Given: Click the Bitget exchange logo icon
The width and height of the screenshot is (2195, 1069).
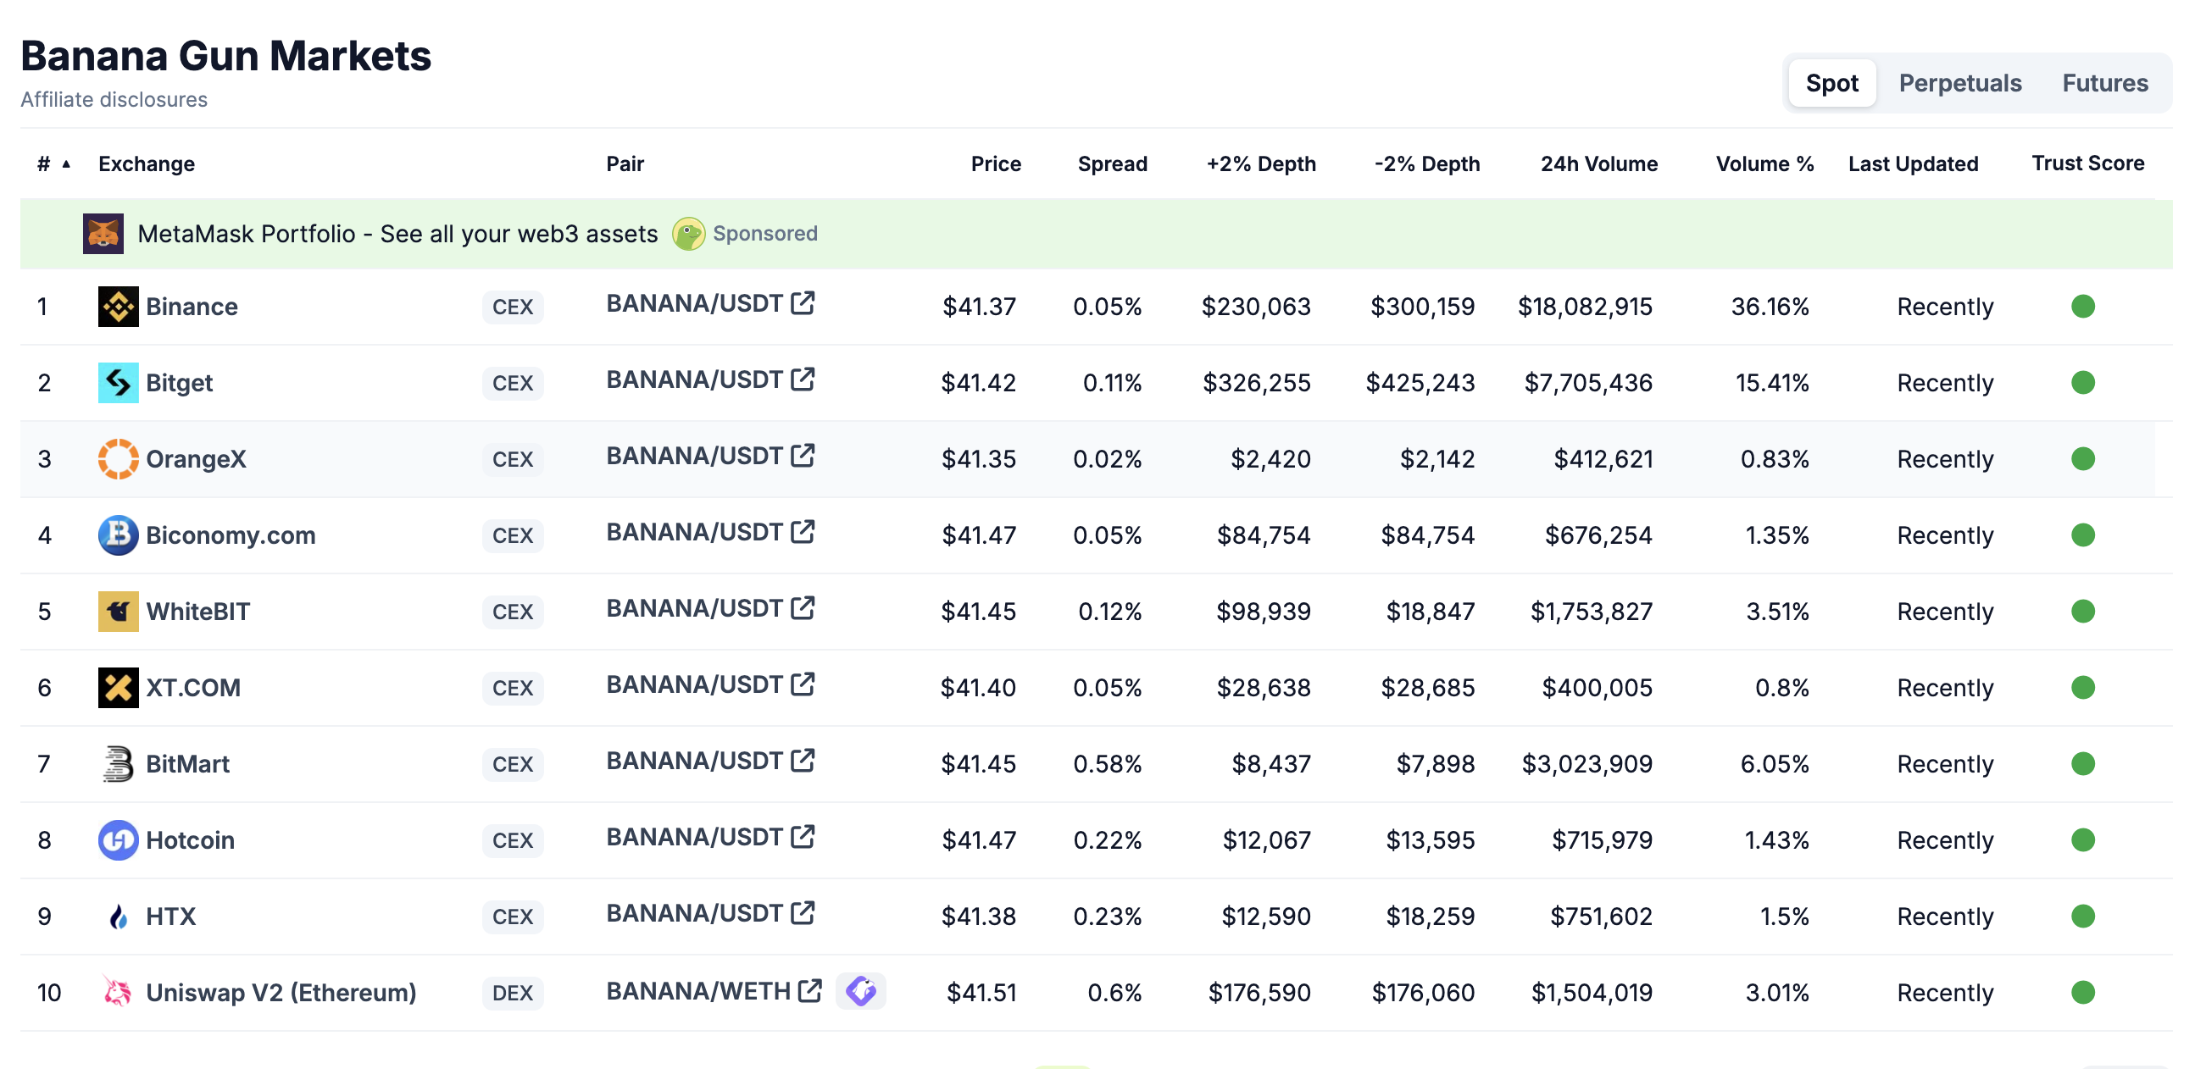Looking at the screenshot, I should click(119, 383).
